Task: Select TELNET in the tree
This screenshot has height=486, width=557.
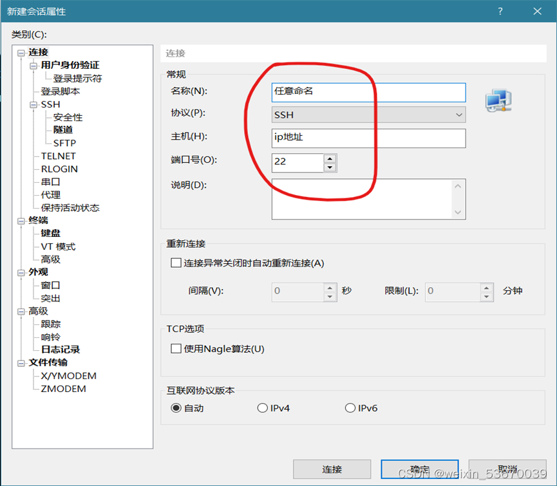Action: 58,156
